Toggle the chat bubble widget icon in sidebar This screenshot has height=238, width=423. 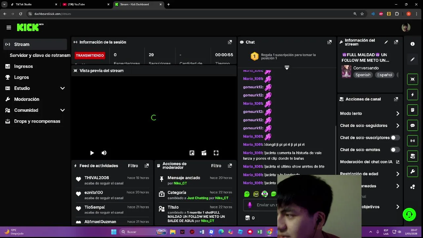click(x=412, y=125)
